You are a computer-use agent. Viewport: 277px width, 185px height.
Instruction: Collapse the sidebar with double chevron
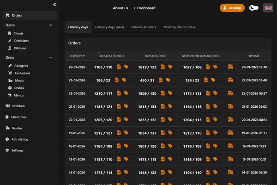[54, 5]
